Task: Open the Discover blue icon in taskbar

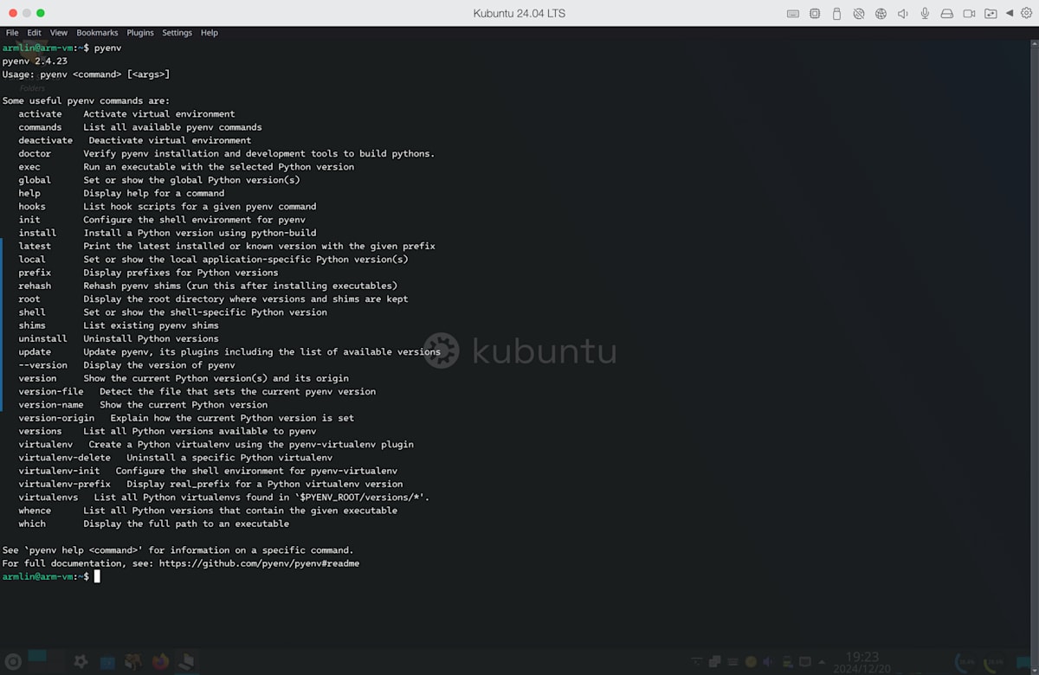Action: coord(107,664)
